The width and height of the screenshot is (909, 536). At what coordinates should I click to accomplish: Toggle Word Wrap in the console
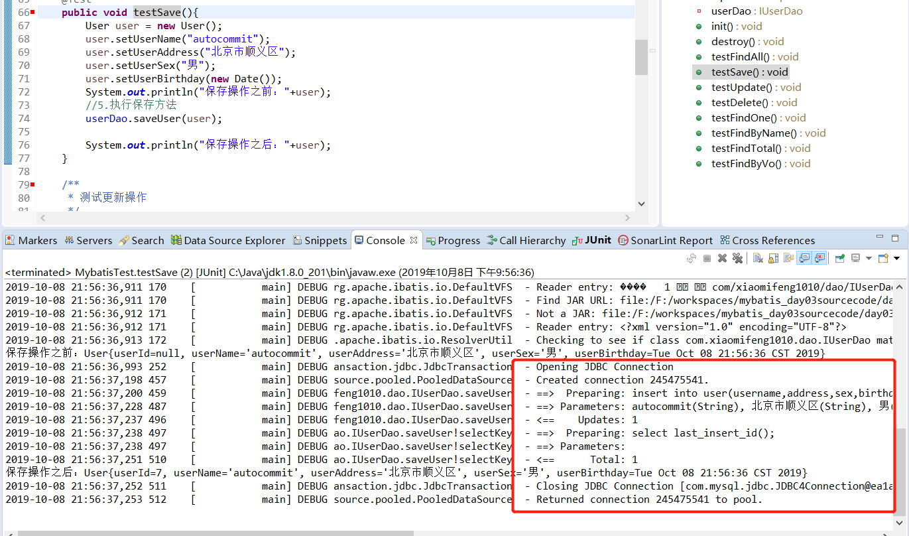tap(788, 258)
